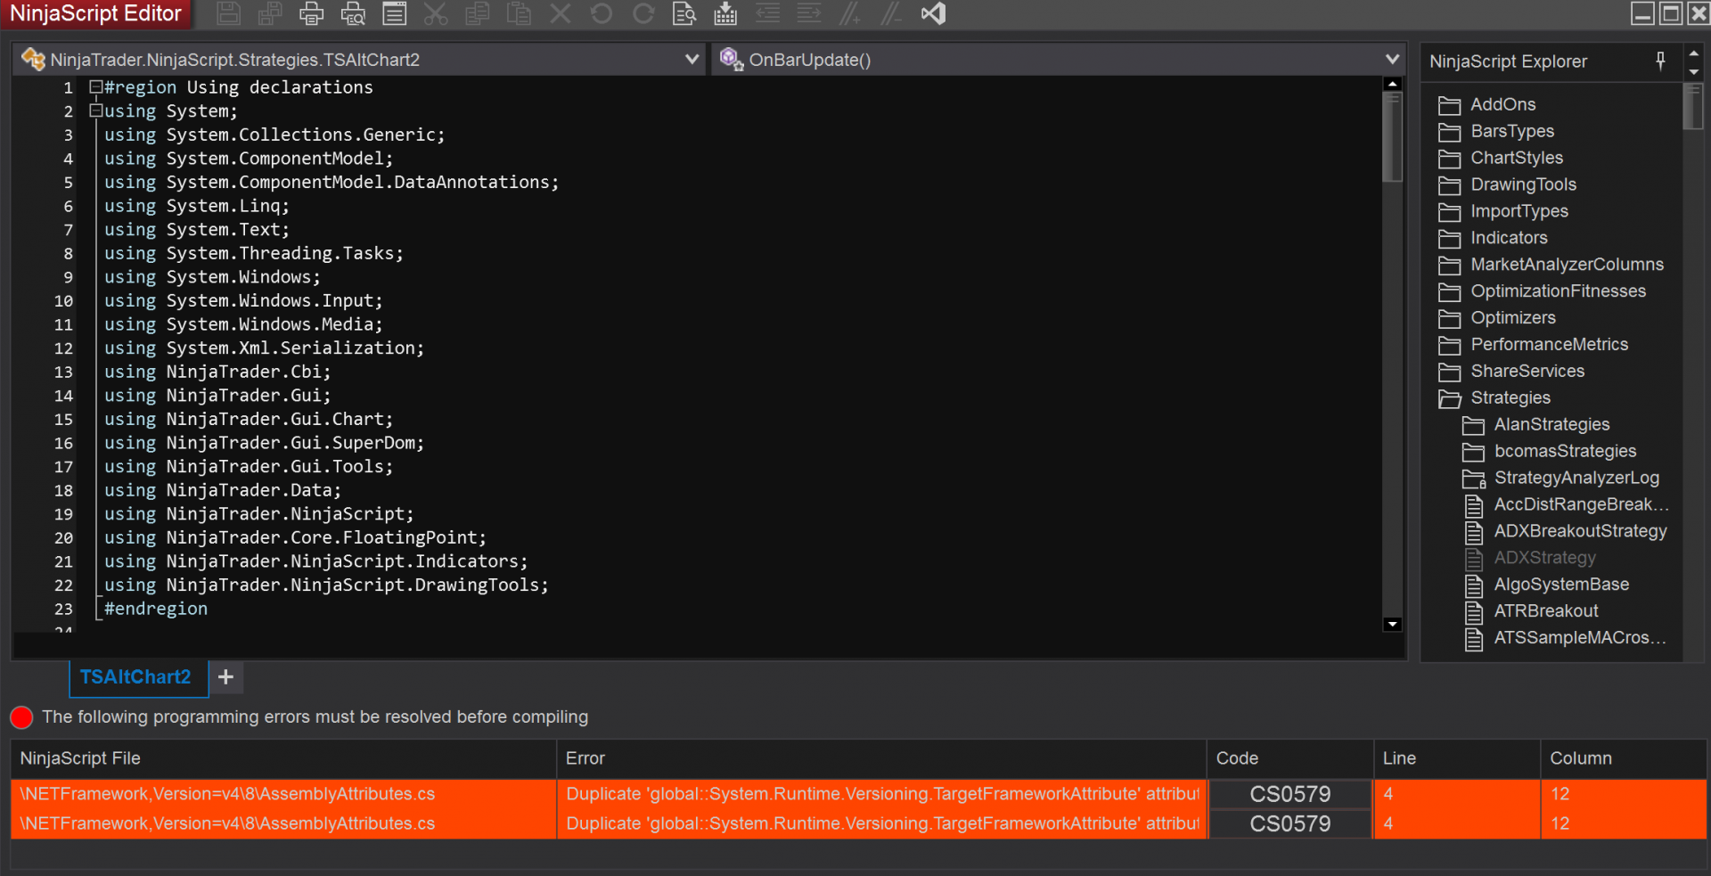Click the Find (document search) toolbar icon
Image resolution: width=1711 pixels, height=876 pixels.
click(x=684, y=13)
